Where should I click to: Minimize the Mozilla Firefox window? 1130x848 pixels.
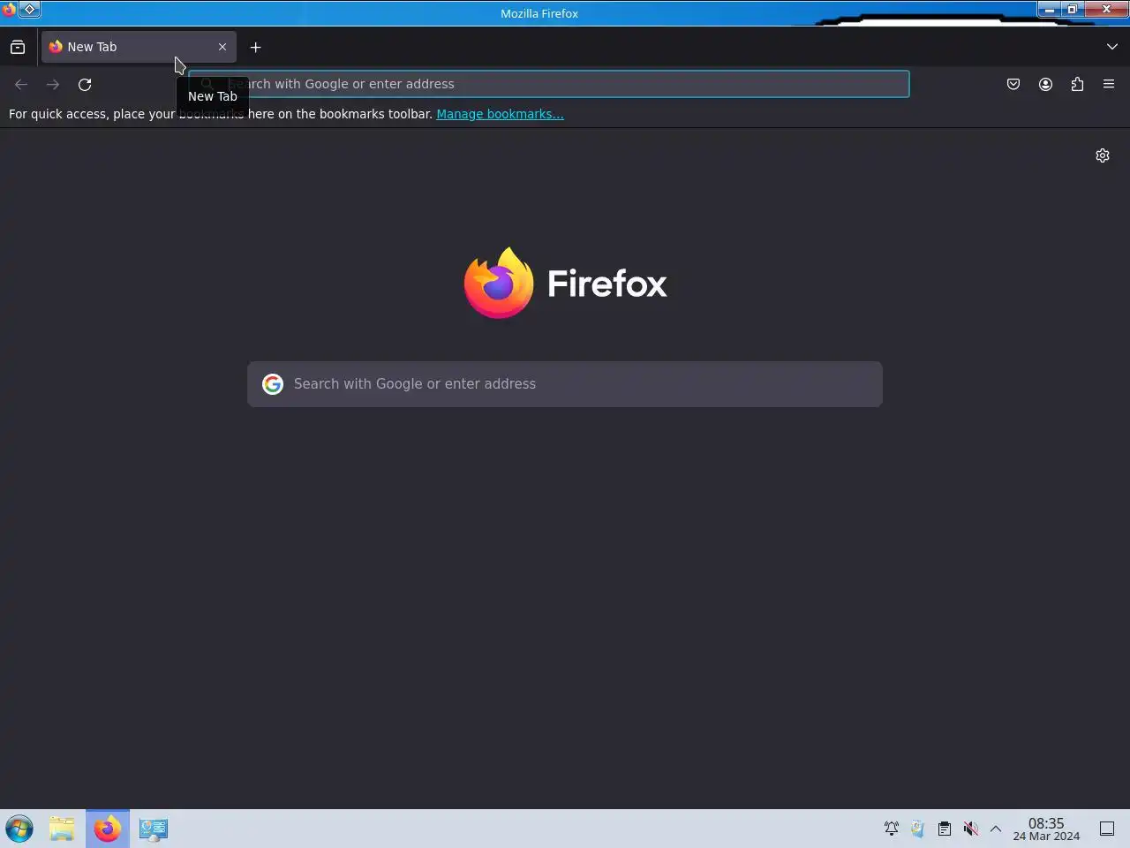click(x=1049, y=10)
